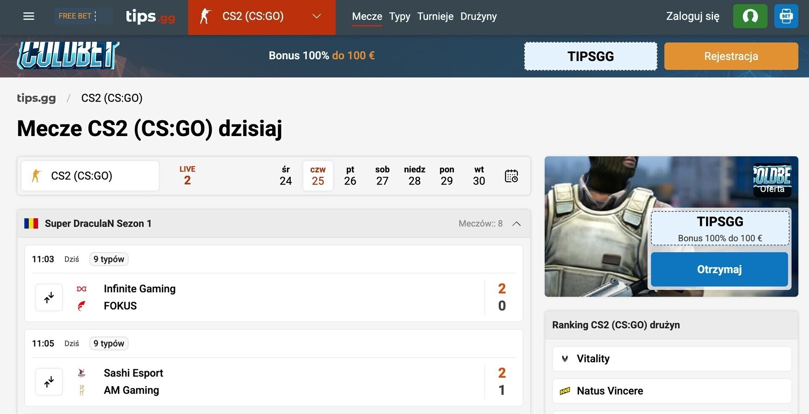Click the CS2 player icon in header

[x=205, y=16]
